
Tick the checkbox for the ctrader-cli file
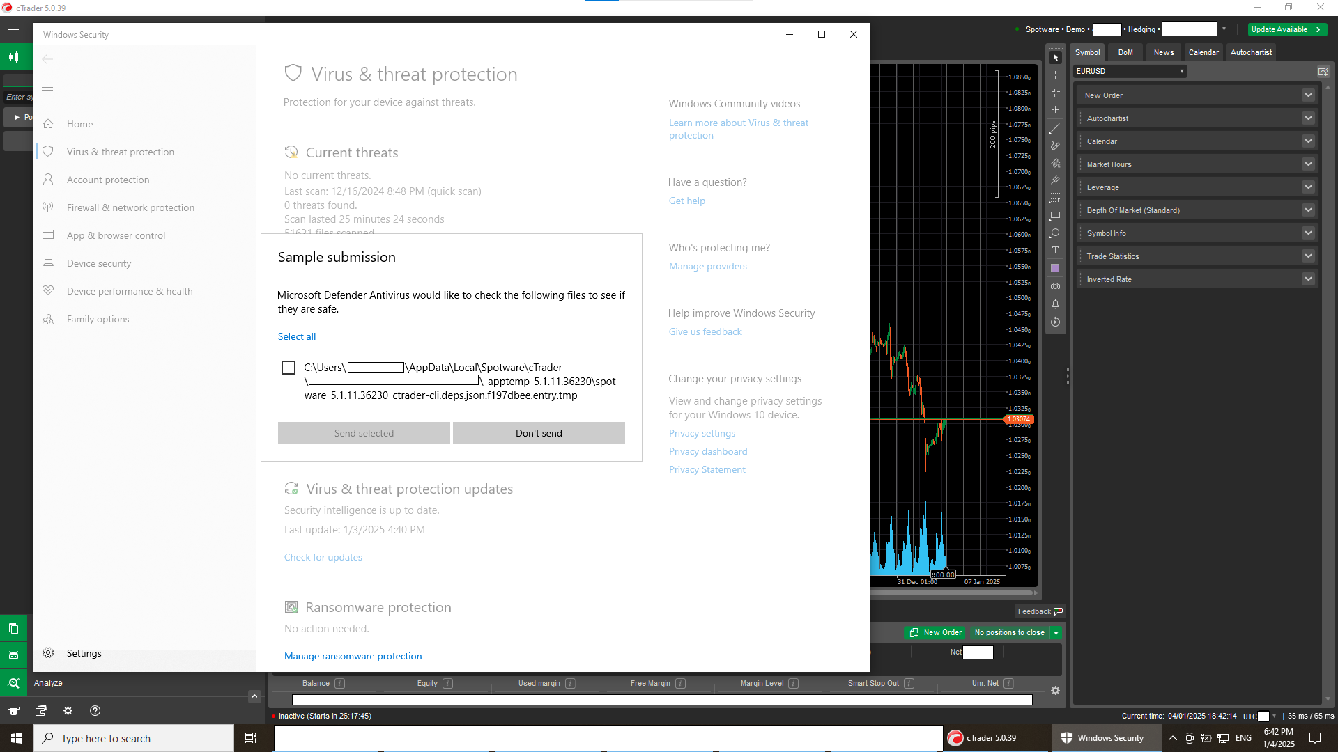click(x=288, y=368)
